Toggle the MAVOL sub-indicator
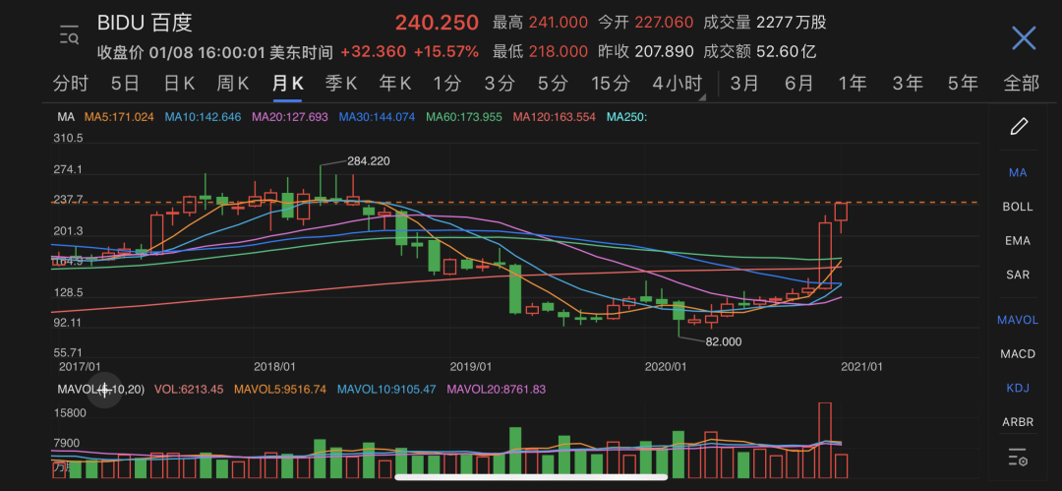This screenshot has width=1062, height=491. pos(1018,320)
